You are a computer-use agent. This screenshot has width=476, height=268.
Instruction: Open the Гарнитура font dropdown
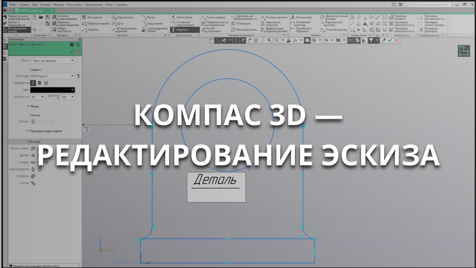[x=52, y=76]
